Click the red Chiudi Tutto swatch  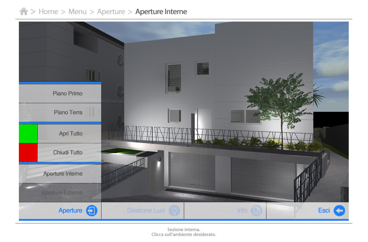28,152
